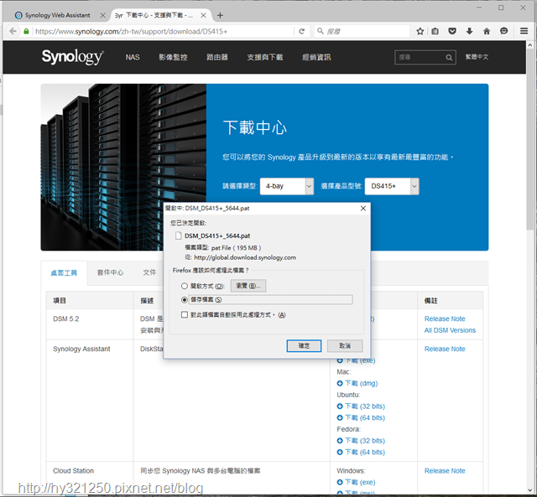
Task: Close the 下載中心 download center tab
Action: pyautogui.click(x=203, y=15)
